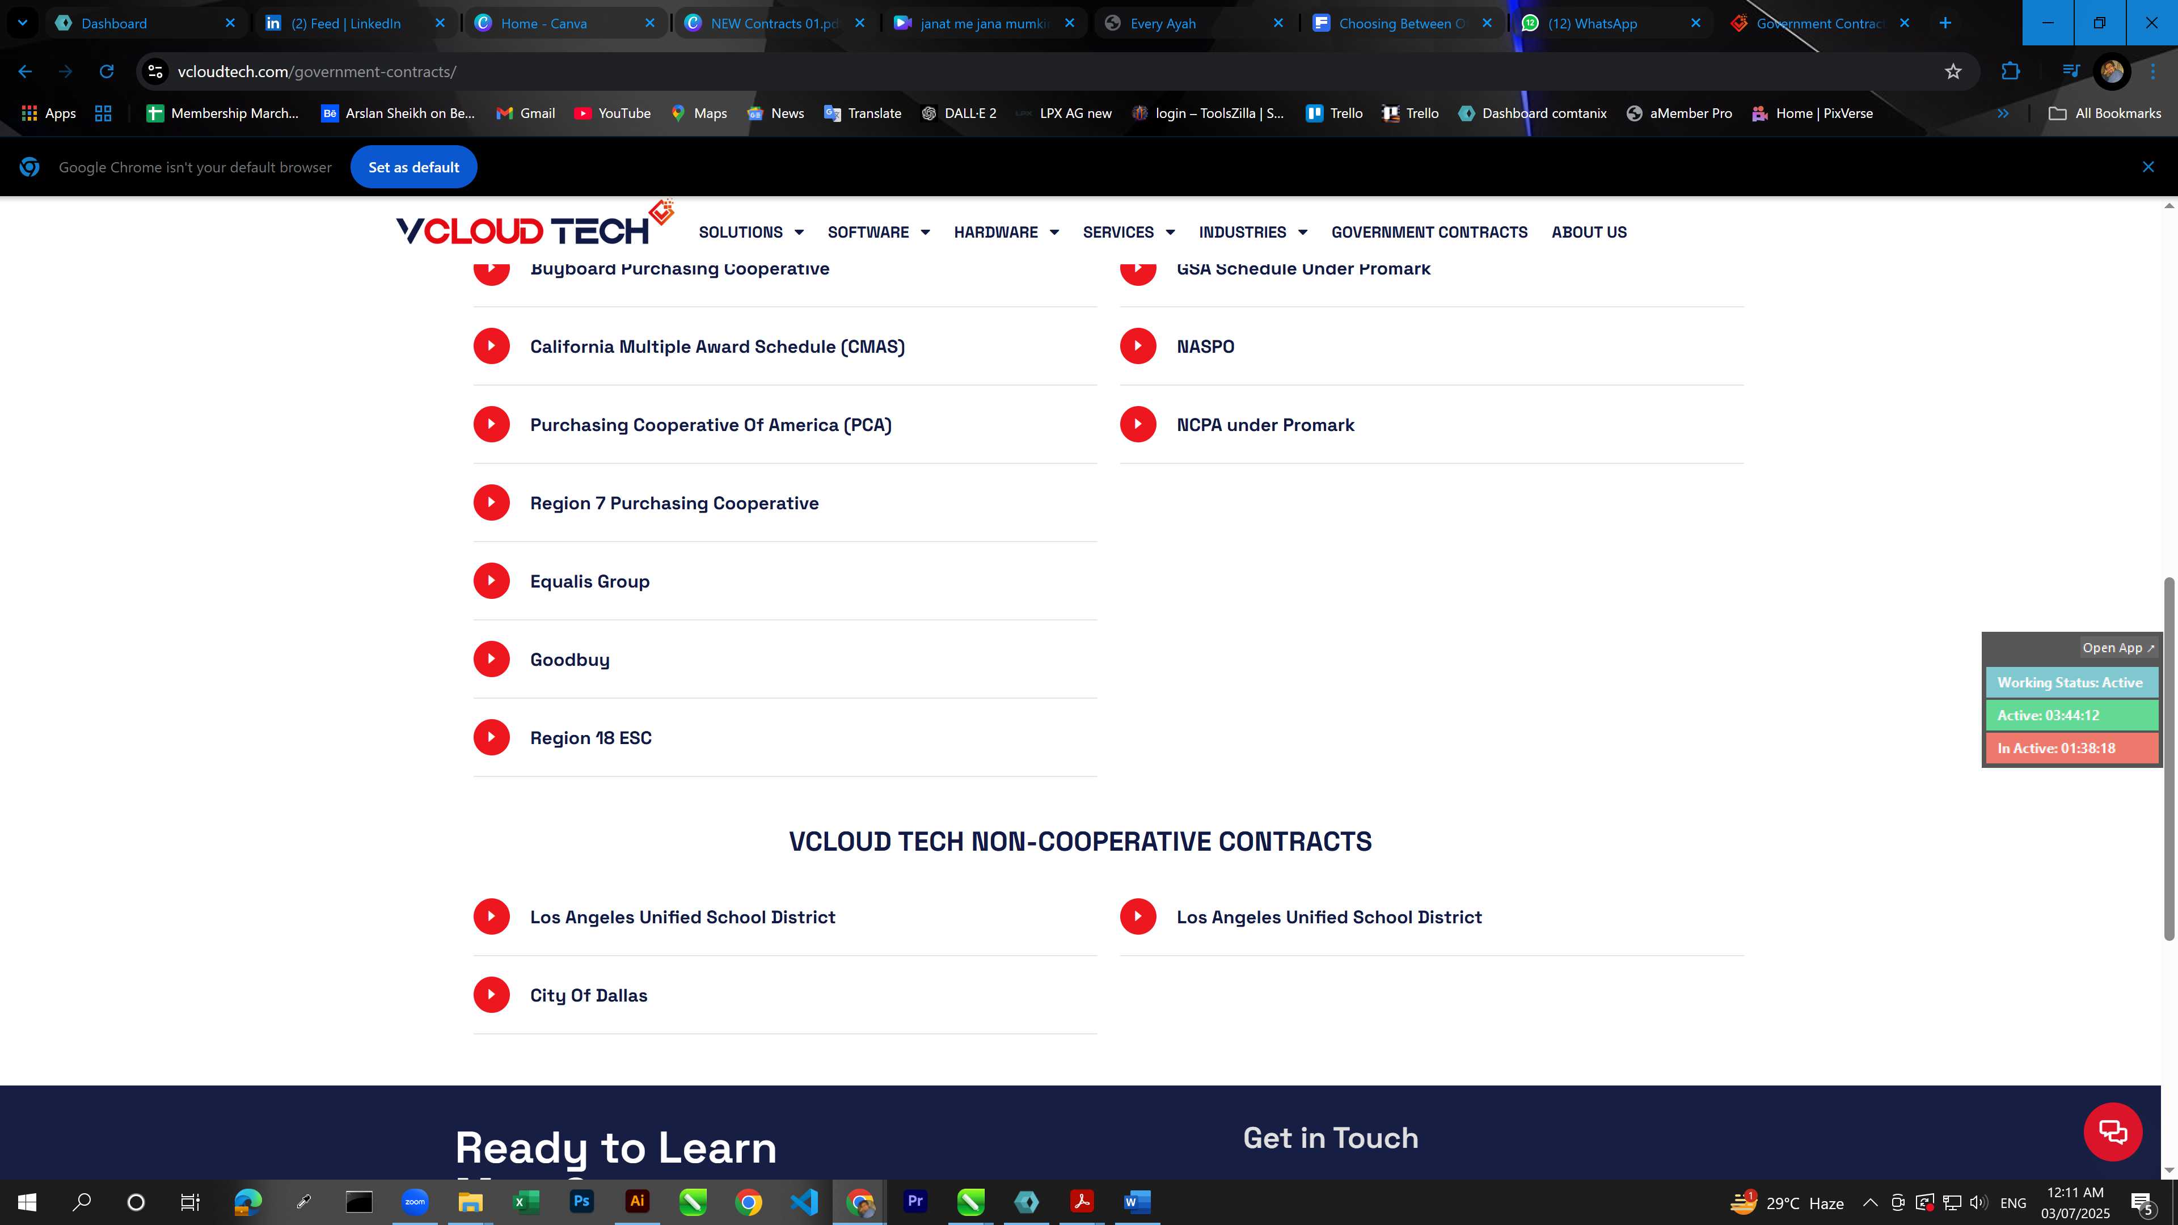Go back to the previous page
This screenshot has width=2178, height=1225.
click(24, 72)
